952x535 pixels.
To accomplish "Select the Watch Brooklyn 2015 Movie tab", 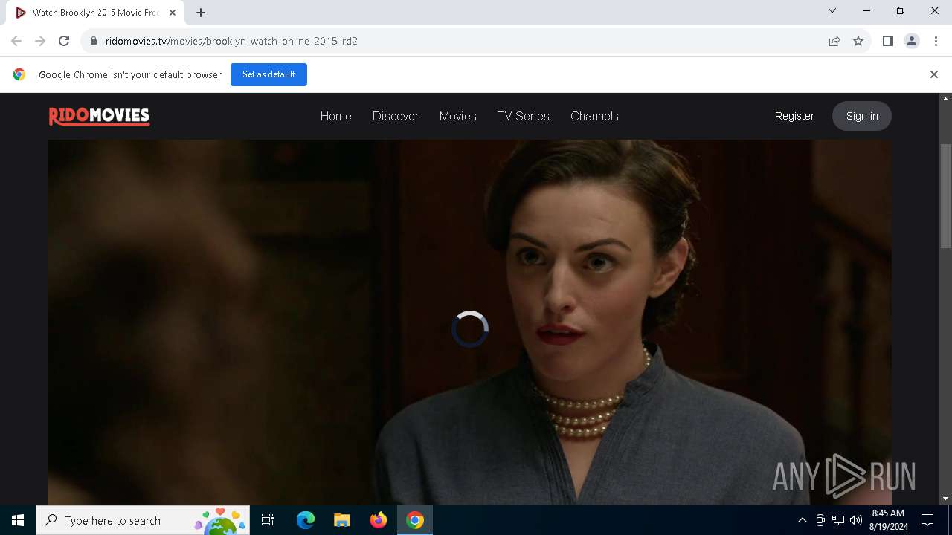I will pos(95,13).
